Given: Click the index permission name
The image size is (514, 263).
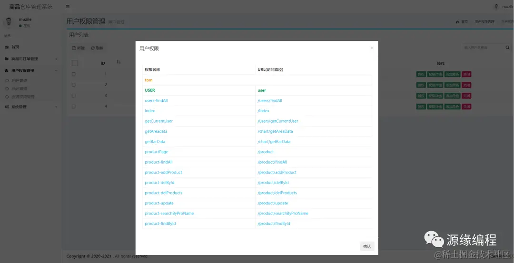Looking at the screenshot, I should click(150, 111).
